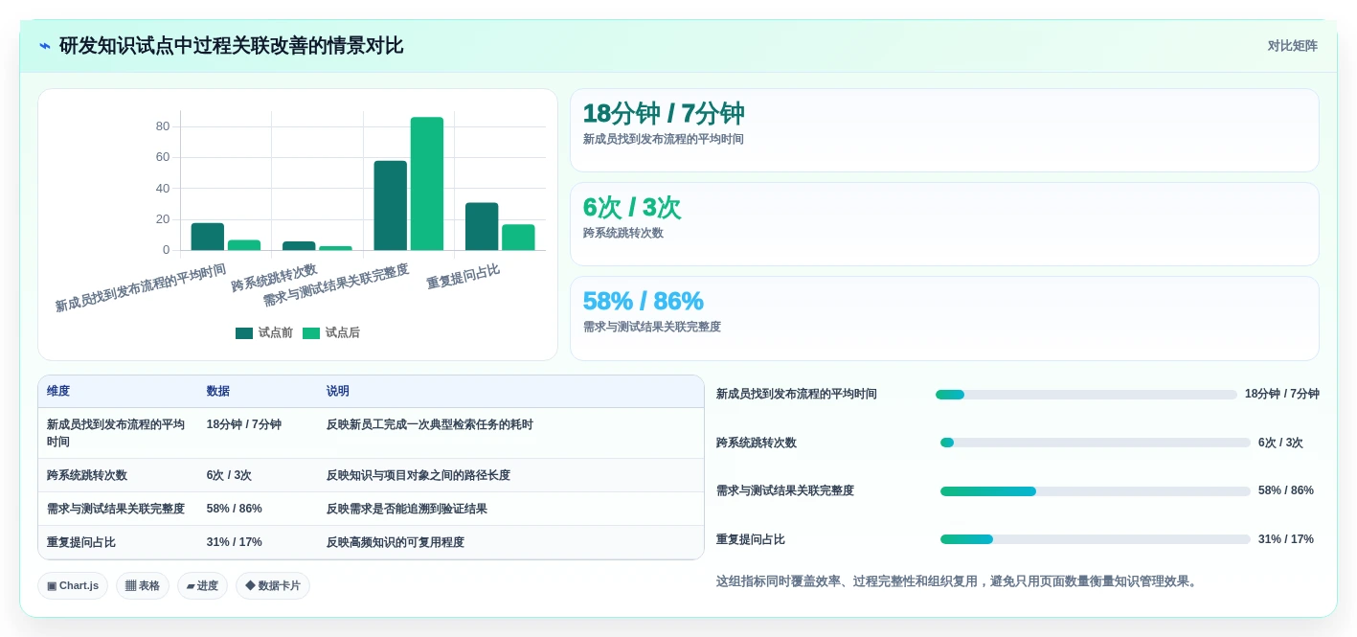Select the 58% / 86% summary card

pyautogui.click(x=944, y=318)
